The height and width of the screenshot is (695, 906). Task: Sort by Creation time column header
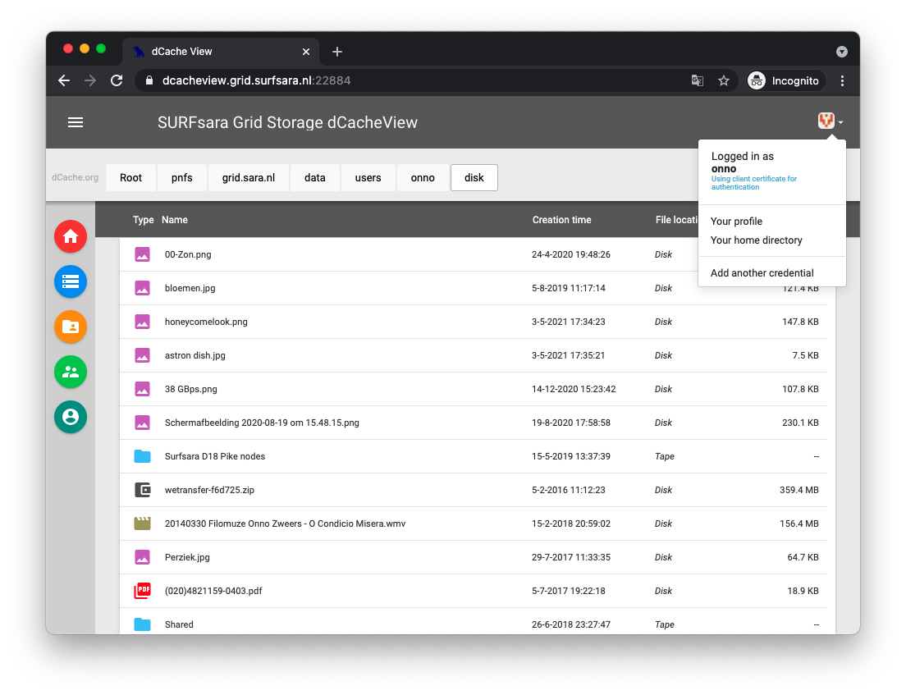click(561, 220)
